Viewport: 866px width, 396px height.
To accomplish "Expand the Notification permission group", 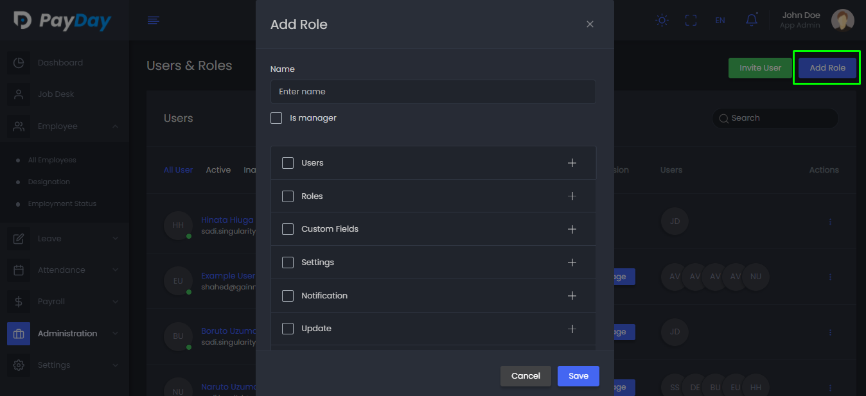I will click(x=572, y=296).
